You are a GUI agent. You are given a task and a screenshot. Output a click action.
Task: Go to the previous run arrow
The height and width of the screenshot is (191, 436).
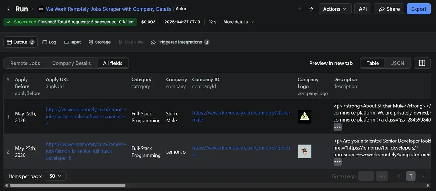(x=300, y=9)
